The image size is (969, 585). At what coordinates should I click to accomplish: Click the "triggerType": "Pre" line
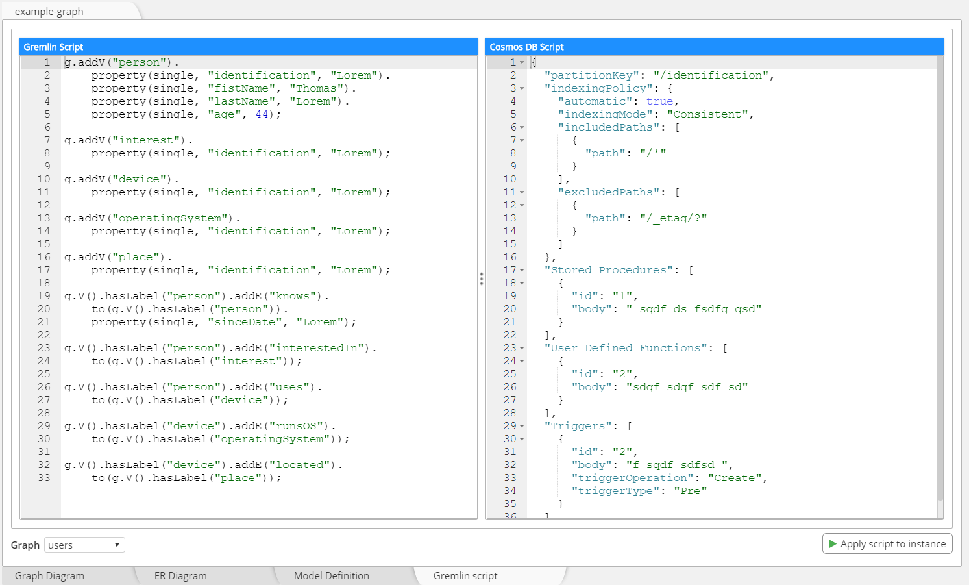point(639,491)
